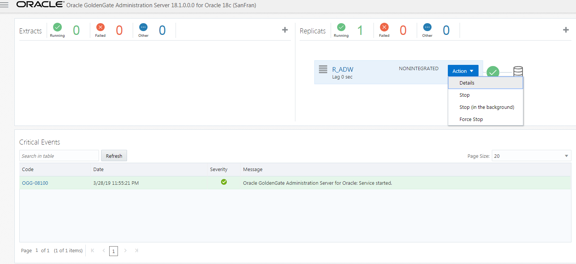Image resolution: width=576 pixels, height=264 pixels.
Task: Click the green running checkmark beside R_ADW
Action: pyautogui.click(x=493, y=72)
